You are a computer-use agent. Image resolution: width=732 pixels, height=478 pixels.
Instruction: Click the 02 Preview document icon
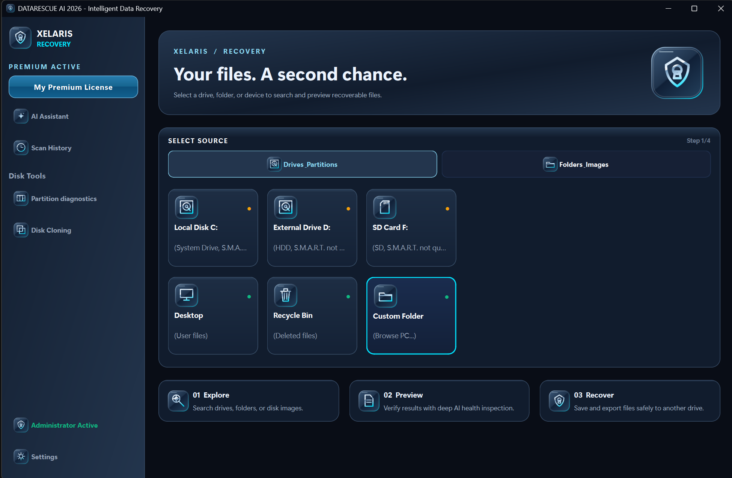point(369,401)
